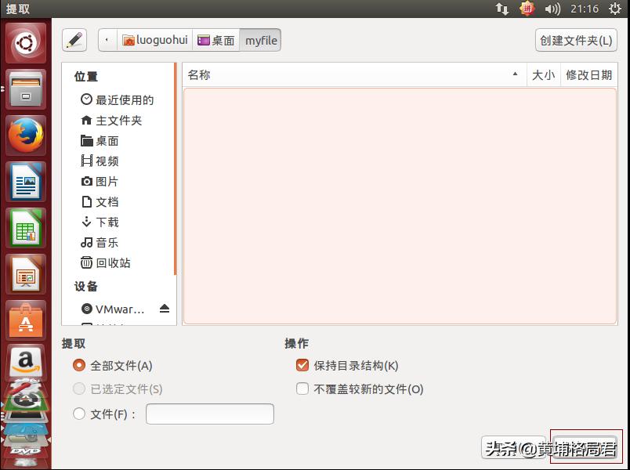Open LibreOffice Calc from the launcher

(26, 227)
